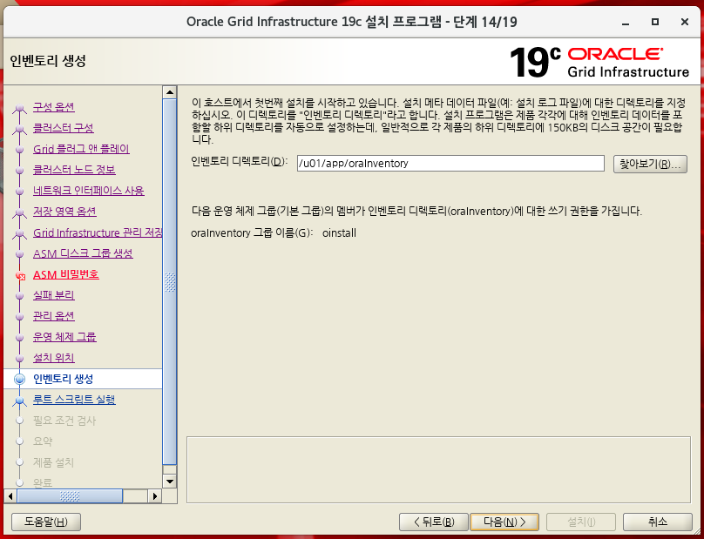This screenshot has height=539, width=704.
Task: Click the sidebar vertical scrollbar thumb
Action: tap(170, 282)
